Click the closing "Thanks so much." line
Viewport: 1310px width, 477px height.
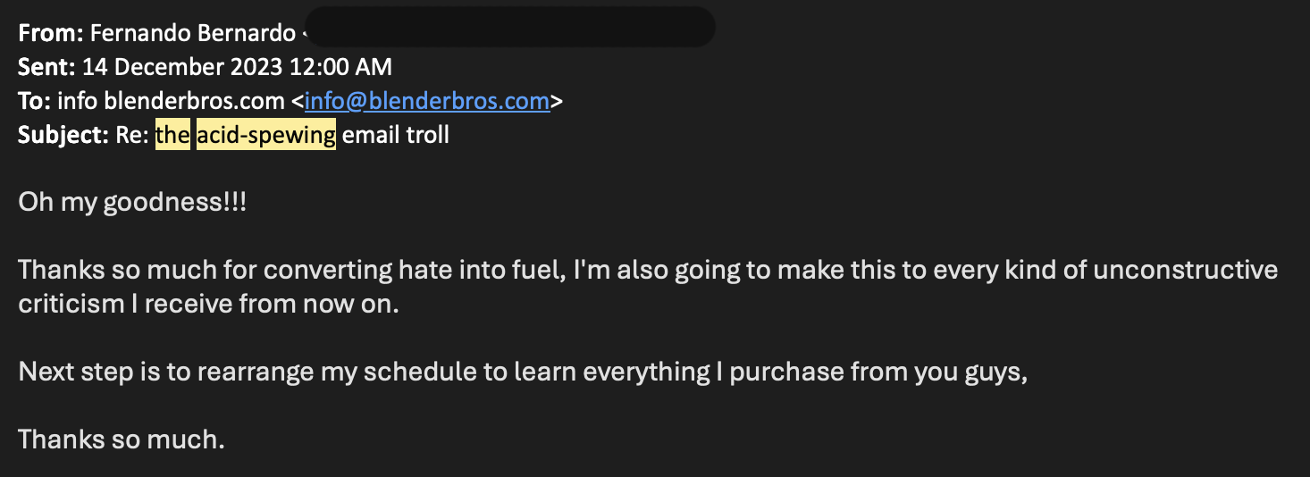point(121,439)
